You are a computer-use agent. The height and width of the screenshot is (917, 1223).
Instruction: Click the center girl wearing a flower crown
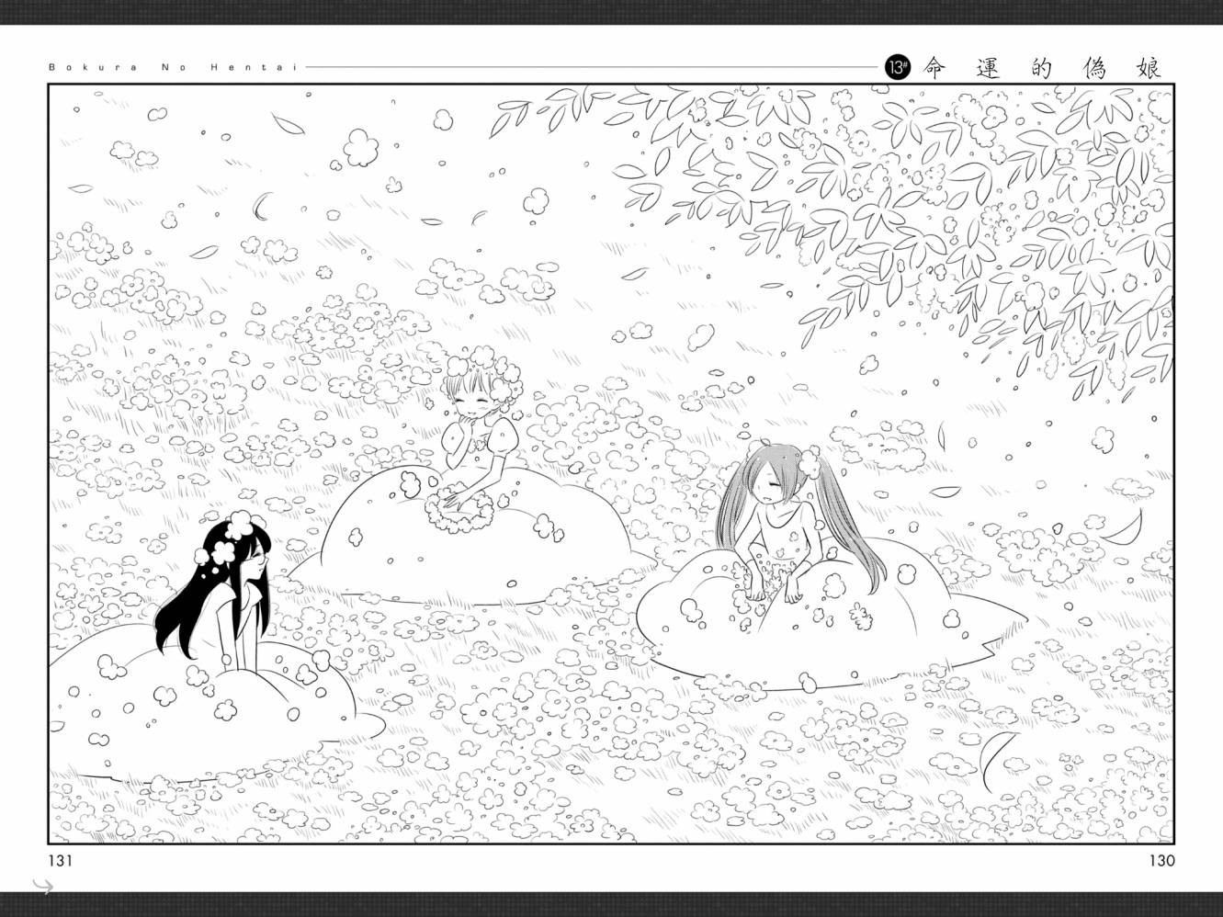click(x=473, y=432)
